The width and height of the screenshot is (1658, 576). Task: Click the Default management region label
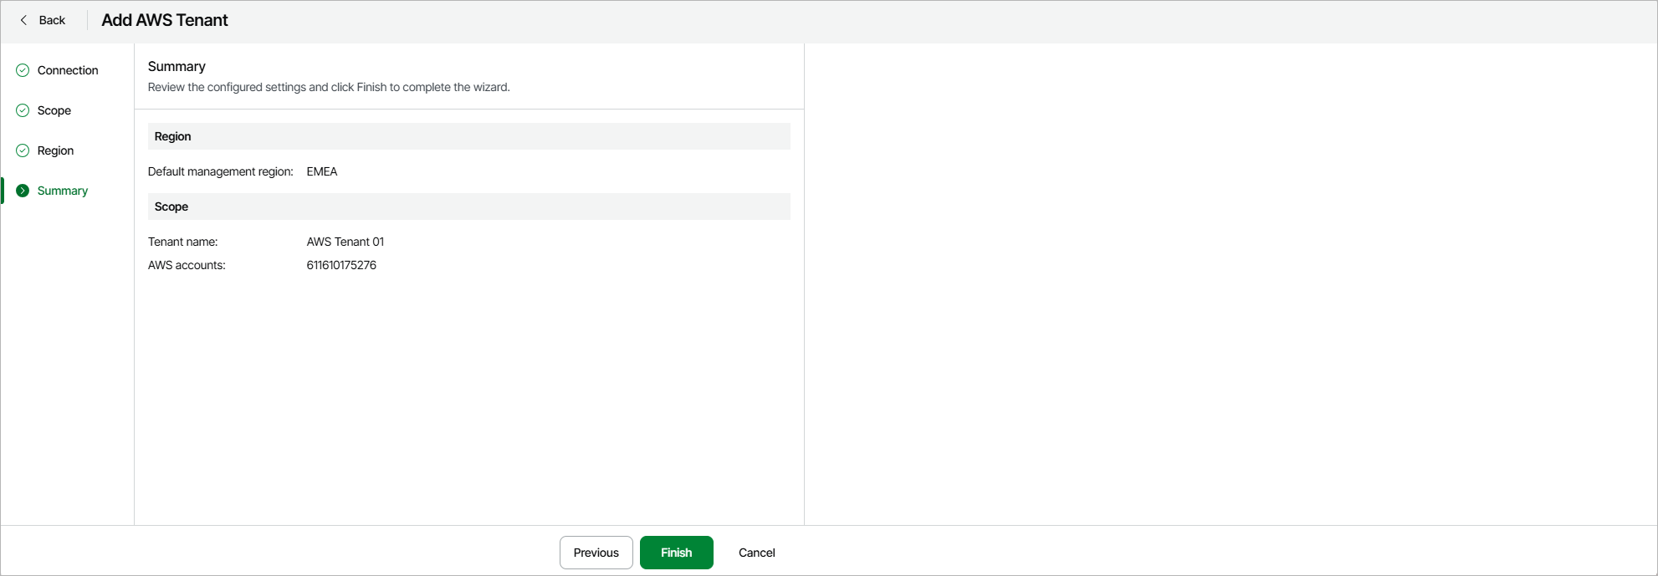221,171
